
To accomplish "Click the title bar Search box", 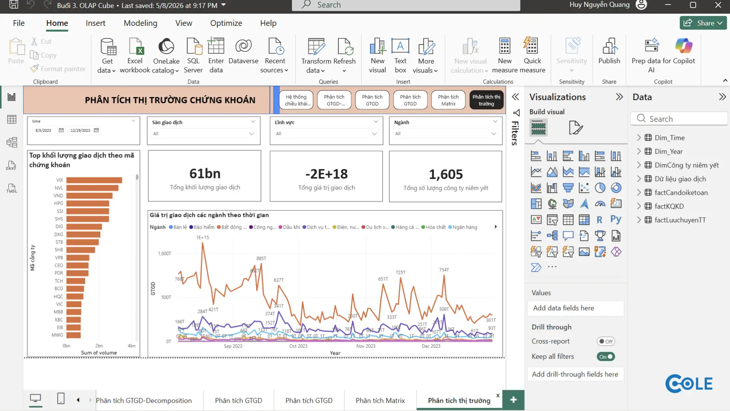I will (406, 5).
